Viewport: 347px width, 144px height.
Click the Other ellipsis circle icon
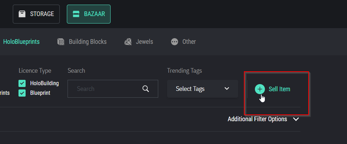coord(174,42)
